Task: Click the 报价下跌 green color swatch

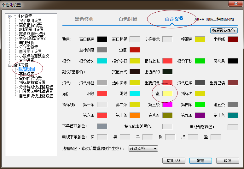Action: coord(200,61)
